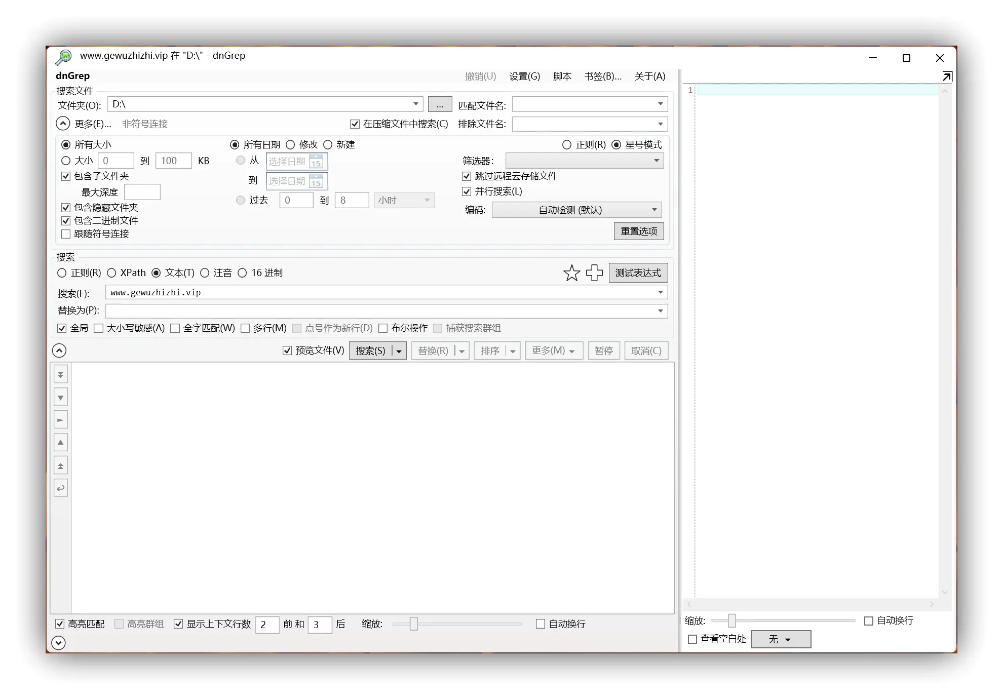Viewport: 1003px width, 699px height.
Task: Adjust the results zoom slider
Action: (414, 624)
